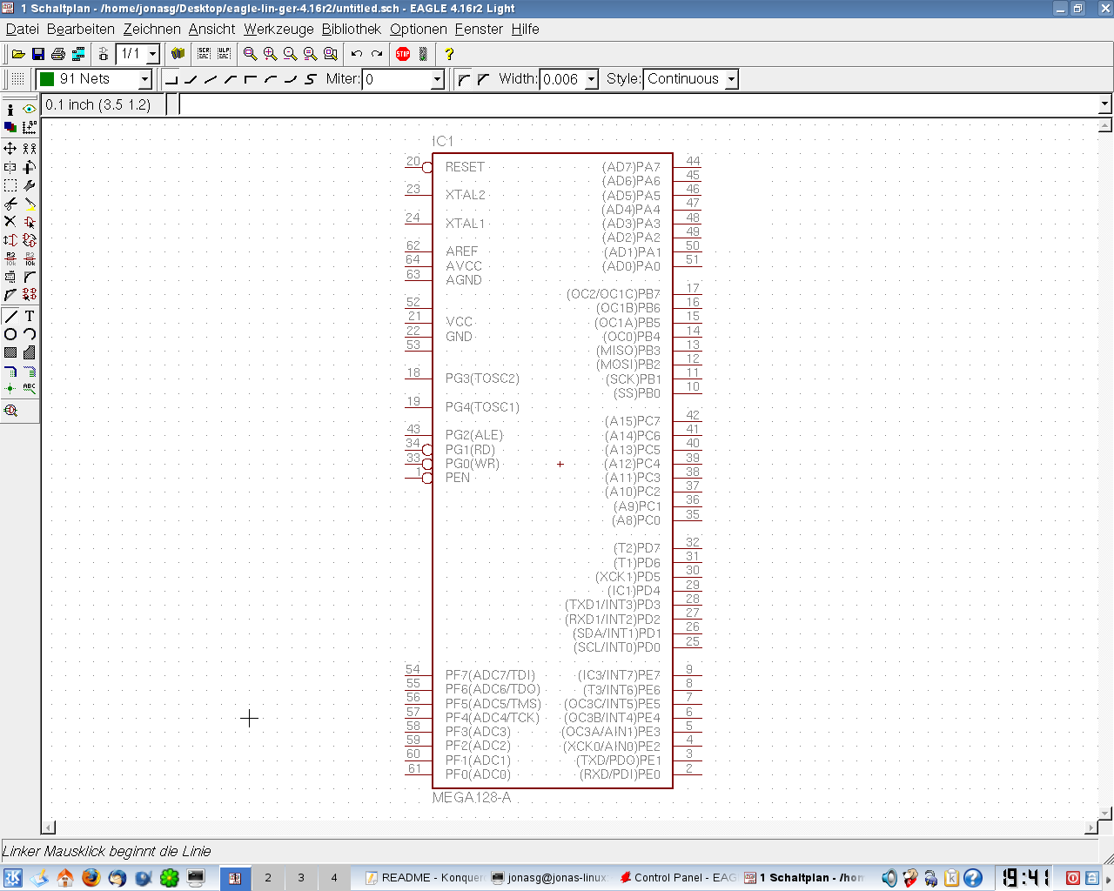Select the Junction tool

coord(10,388)
